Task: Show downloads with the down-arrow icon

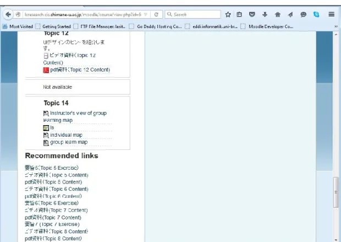Action: 265,14
